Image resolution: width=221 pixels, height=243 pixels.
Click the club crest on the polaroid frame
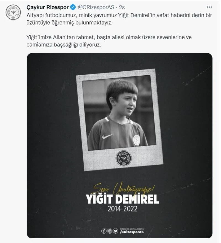pyautogui.click(x=123, y=158)
